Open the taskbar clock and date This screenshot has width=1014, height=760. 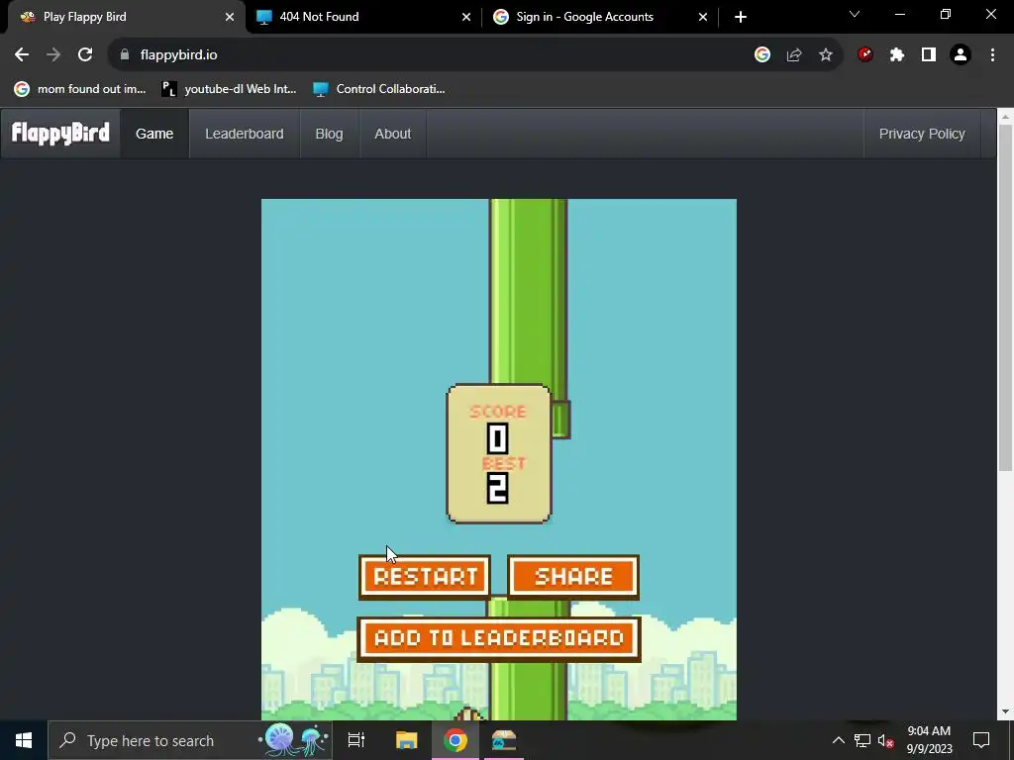[x=929, y=740]
